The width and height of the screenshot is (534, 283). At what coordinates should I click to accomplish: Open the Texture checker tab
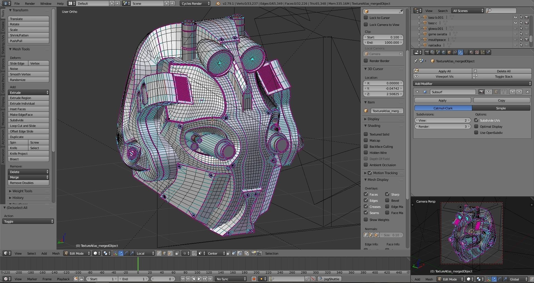tap(477, 52)
